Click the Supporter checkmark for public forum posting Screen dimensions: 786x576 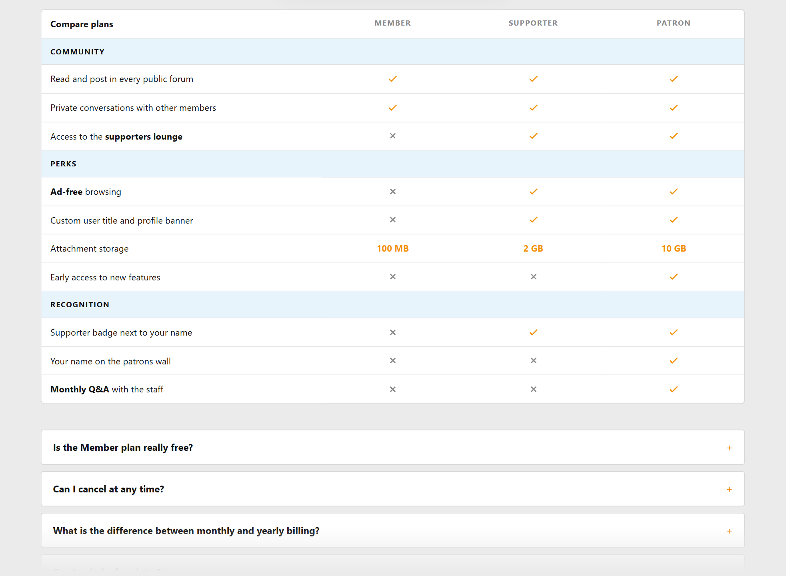click(x=533, y=79)
